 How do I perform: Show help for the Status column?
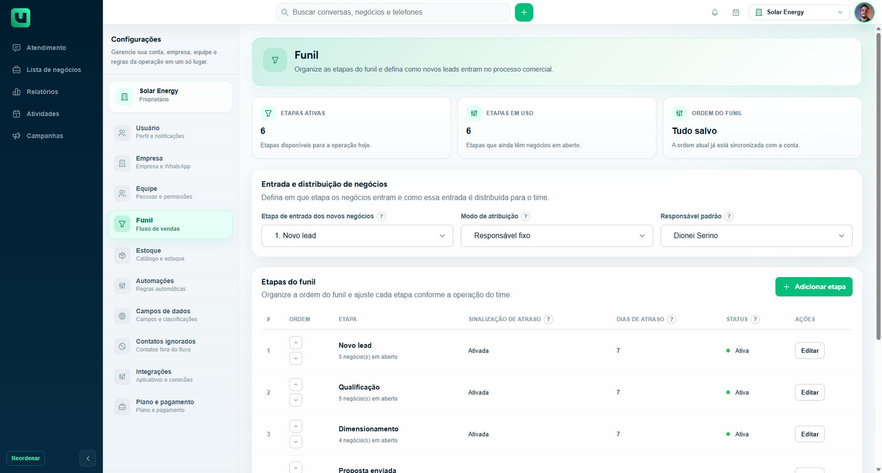pyautogui.click(x=755, y=319)
